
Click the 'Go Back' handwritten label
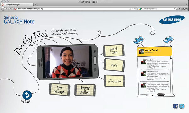26,101
